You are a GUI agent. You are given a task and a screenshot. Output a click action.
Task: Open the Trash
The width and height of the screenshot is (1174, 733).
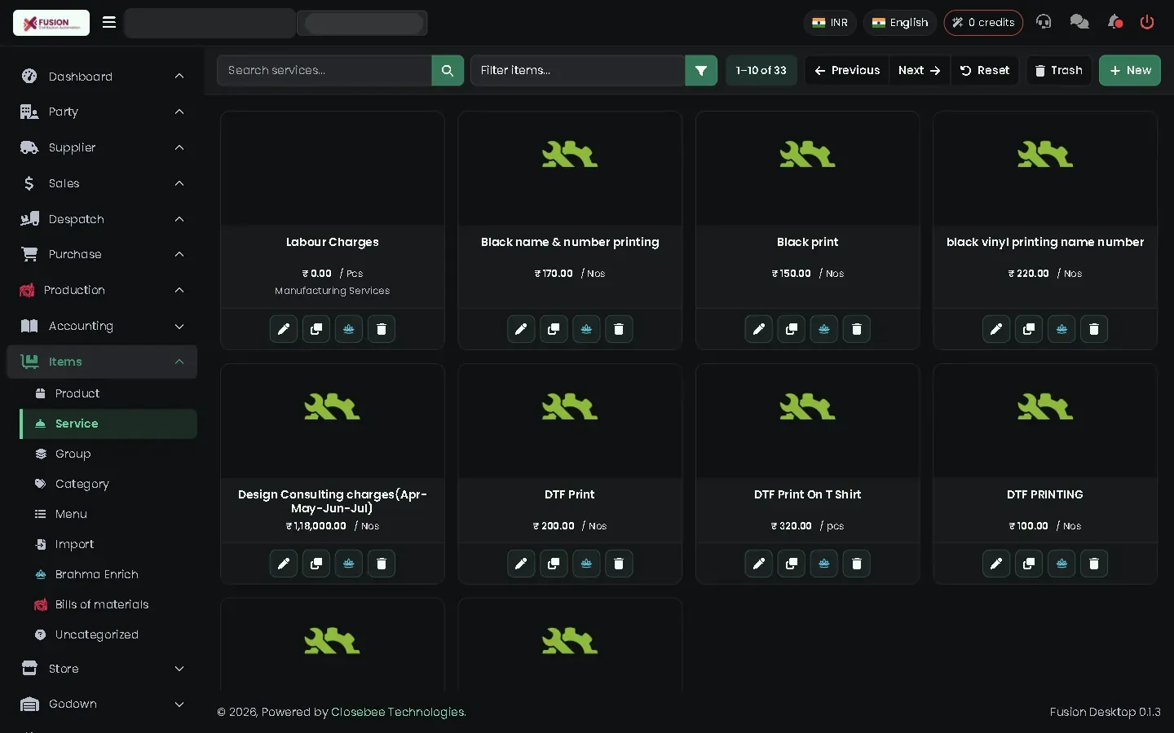coord(1058,71)
